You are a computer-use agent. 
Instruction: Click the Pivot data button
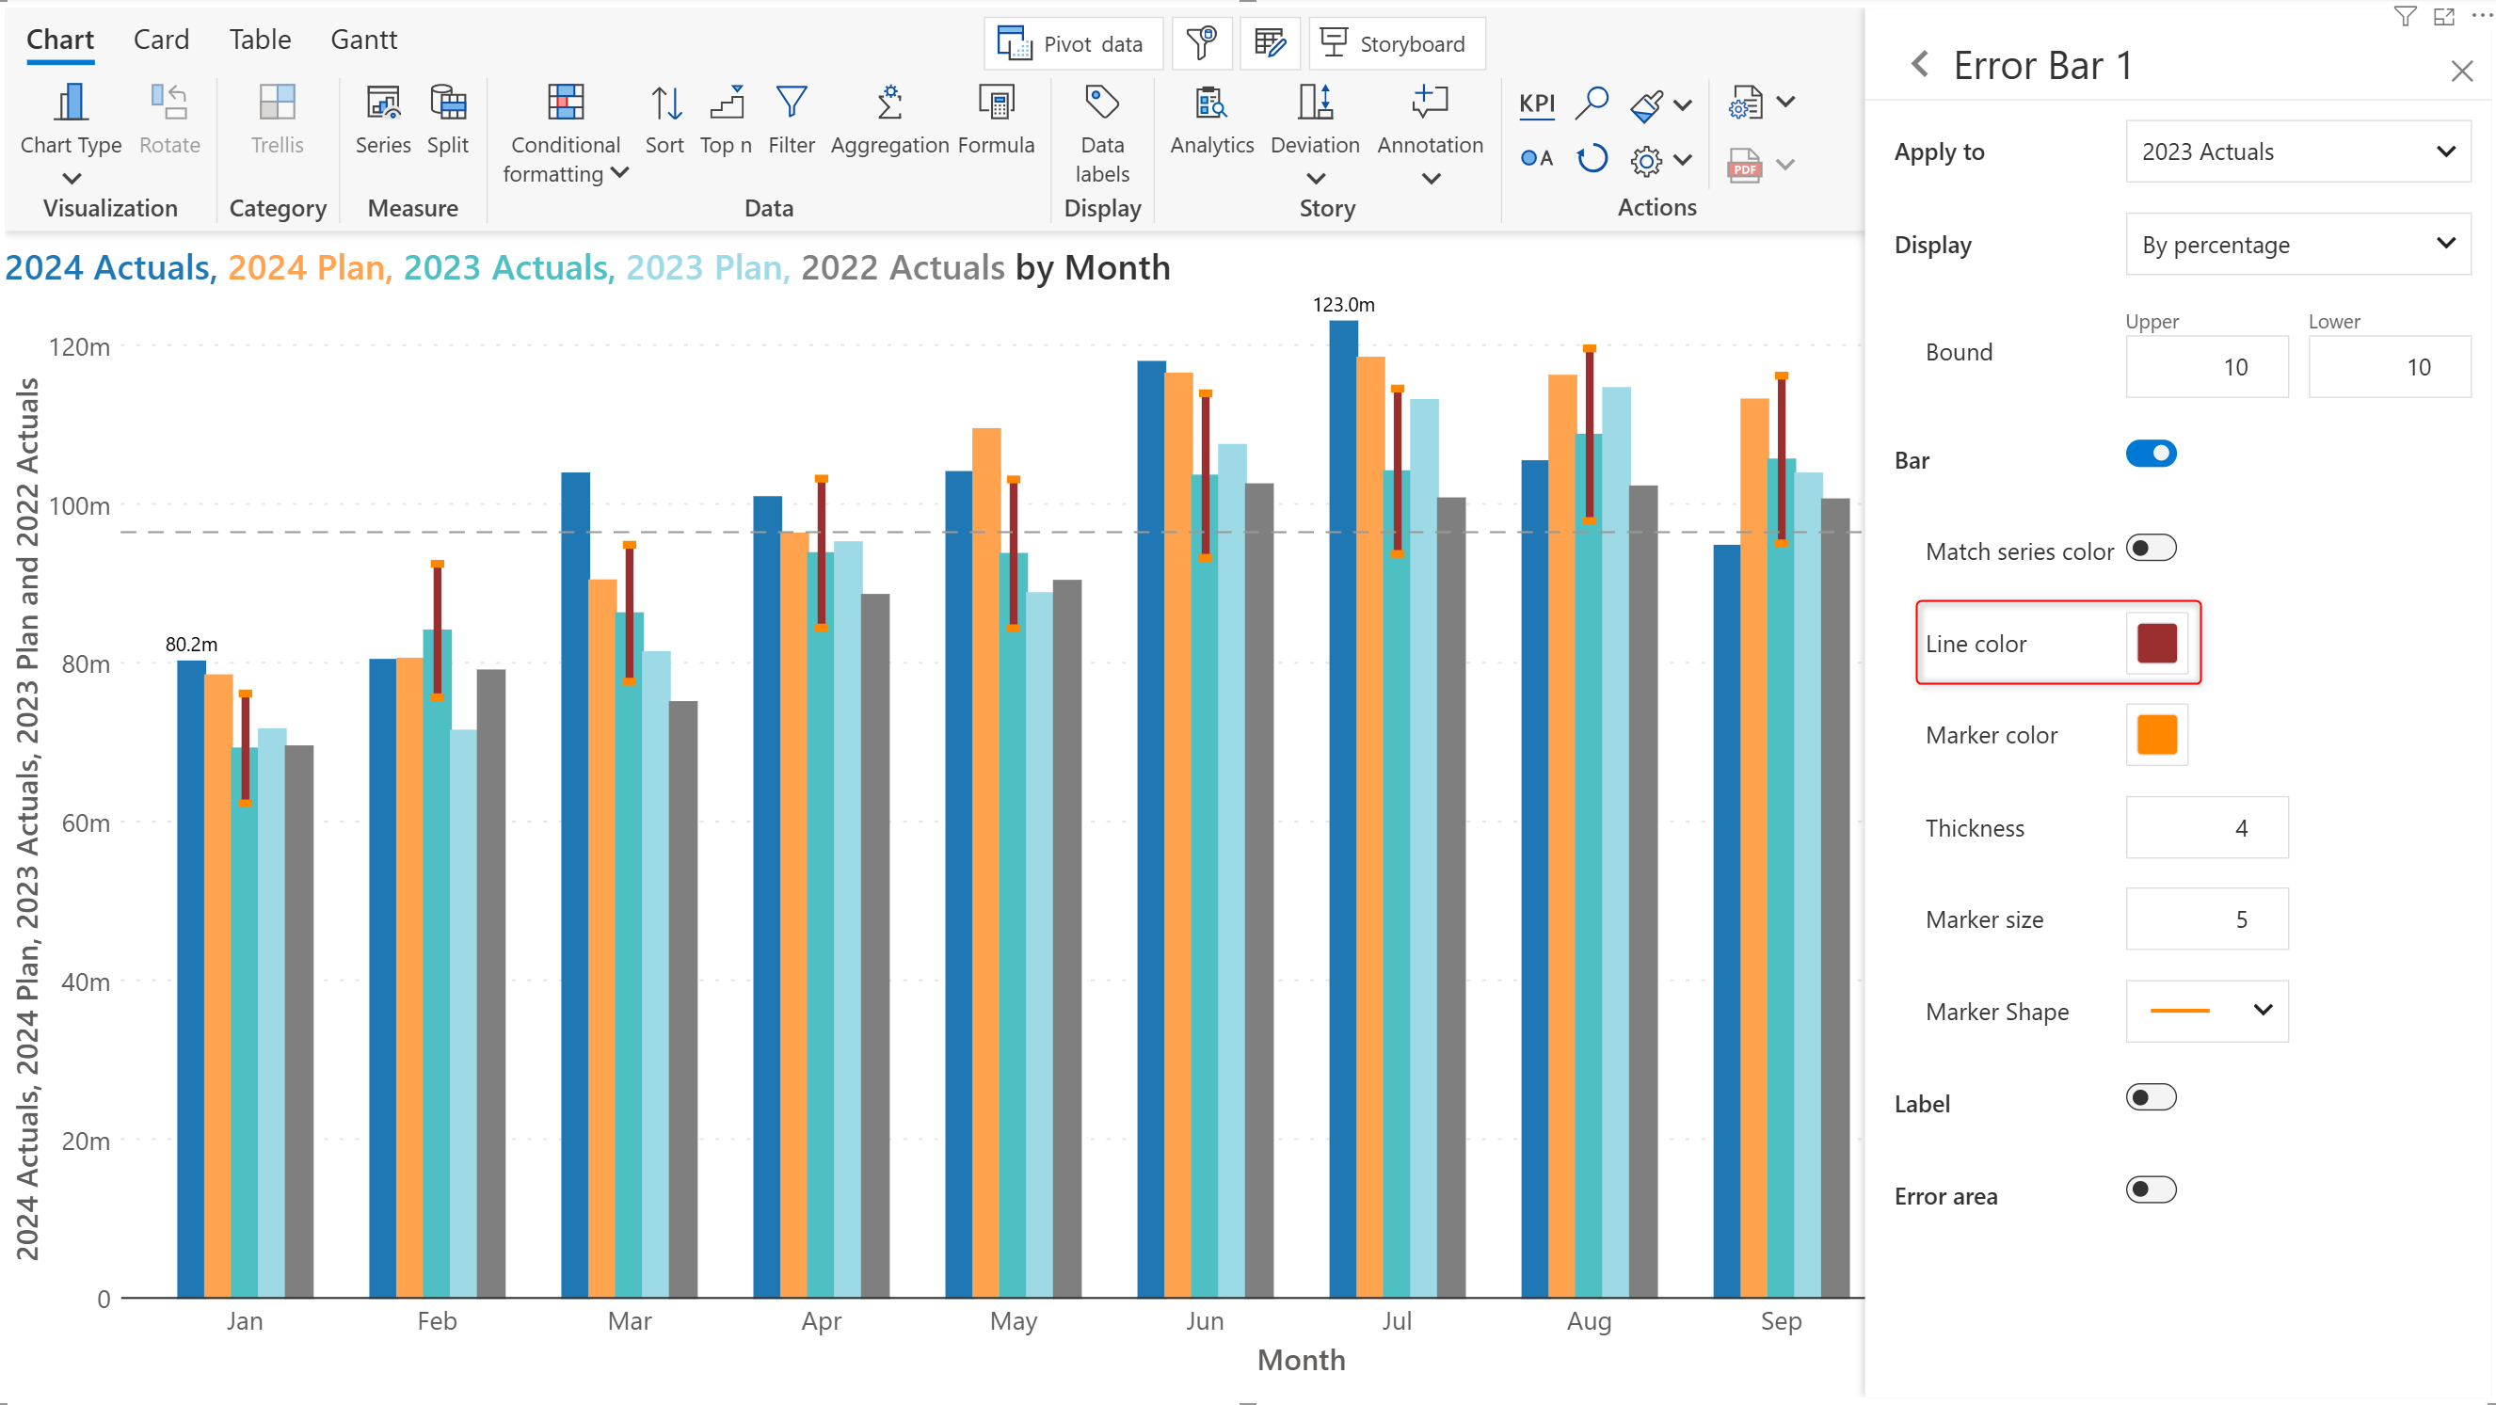[x=1073, y=43]
